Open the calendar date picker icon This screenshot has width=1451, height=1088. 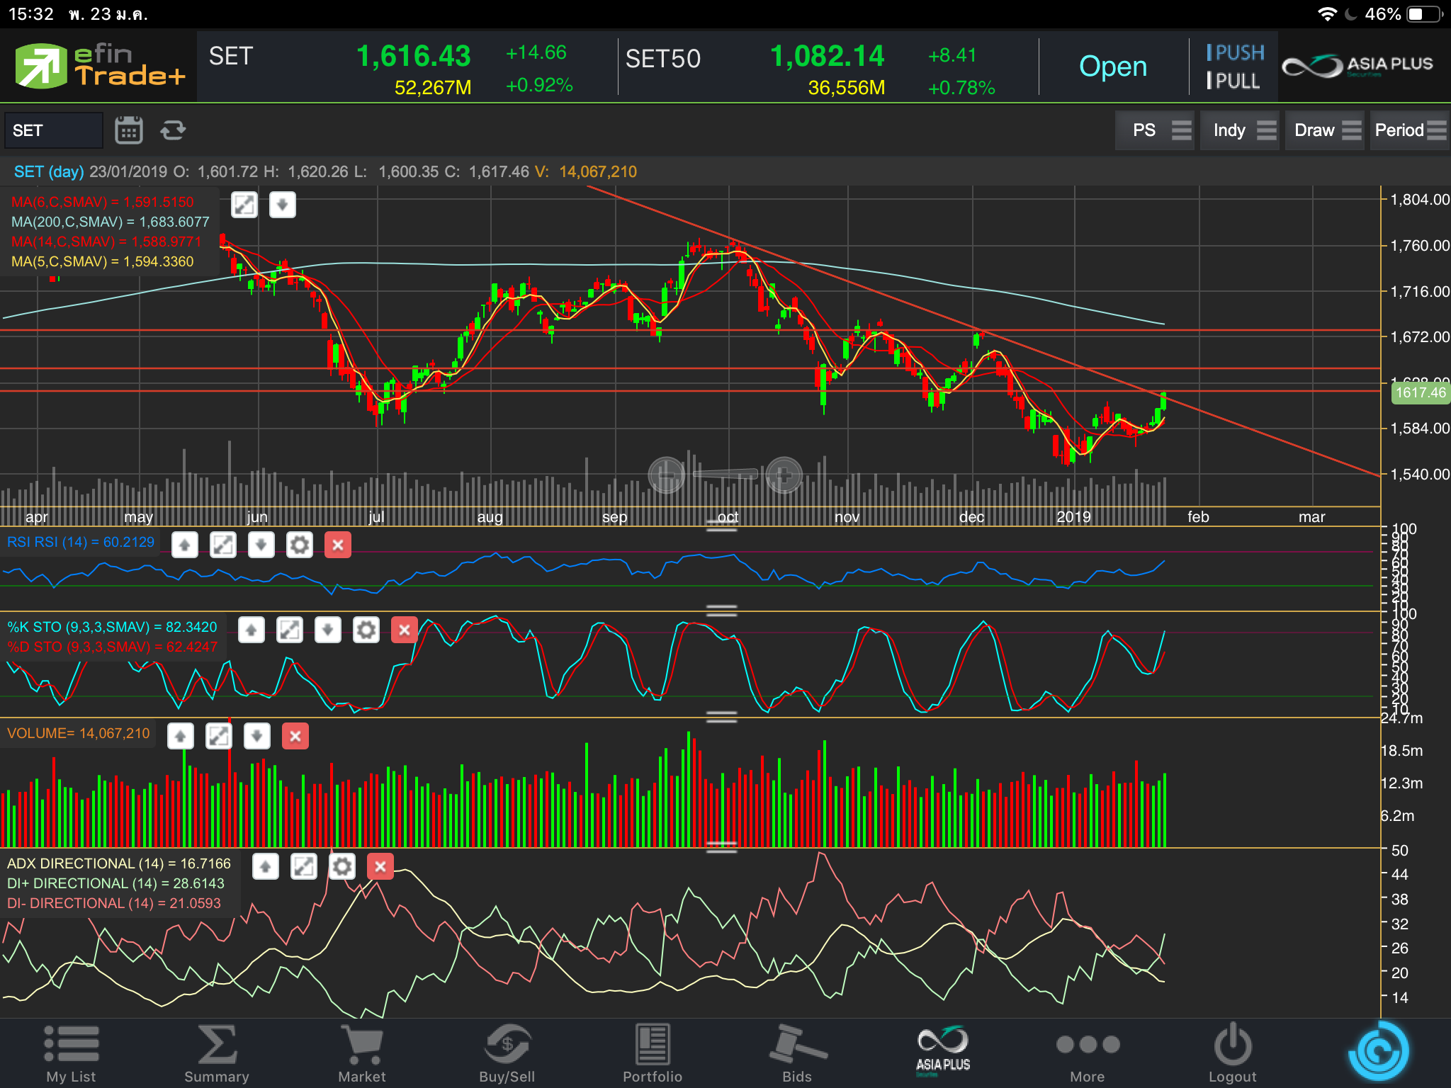(x=128, y=130)
